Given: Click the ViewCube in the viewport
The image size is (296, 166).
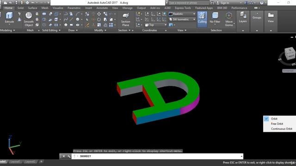Looking at the screenshot, I should (x=290, y=53).
